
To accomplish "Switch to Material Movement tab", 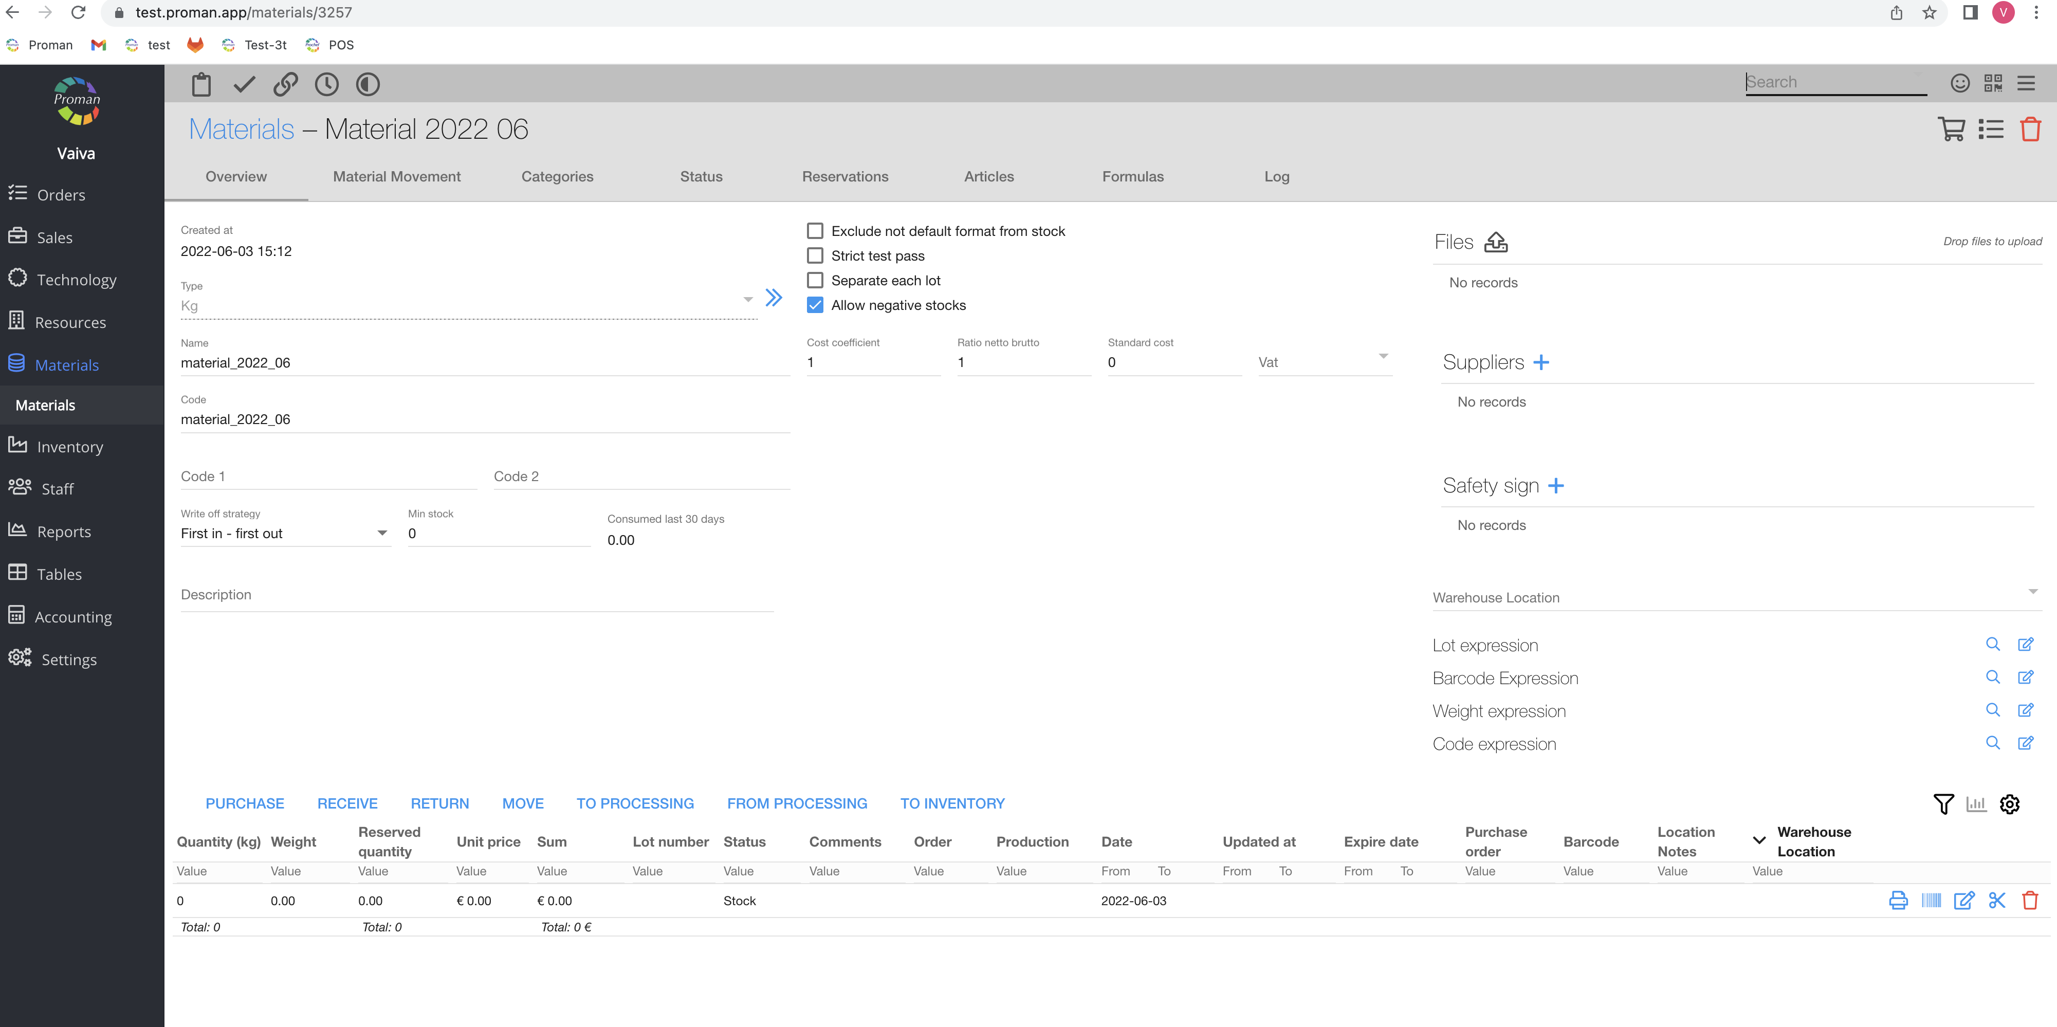I will click(x=396, y=176).
